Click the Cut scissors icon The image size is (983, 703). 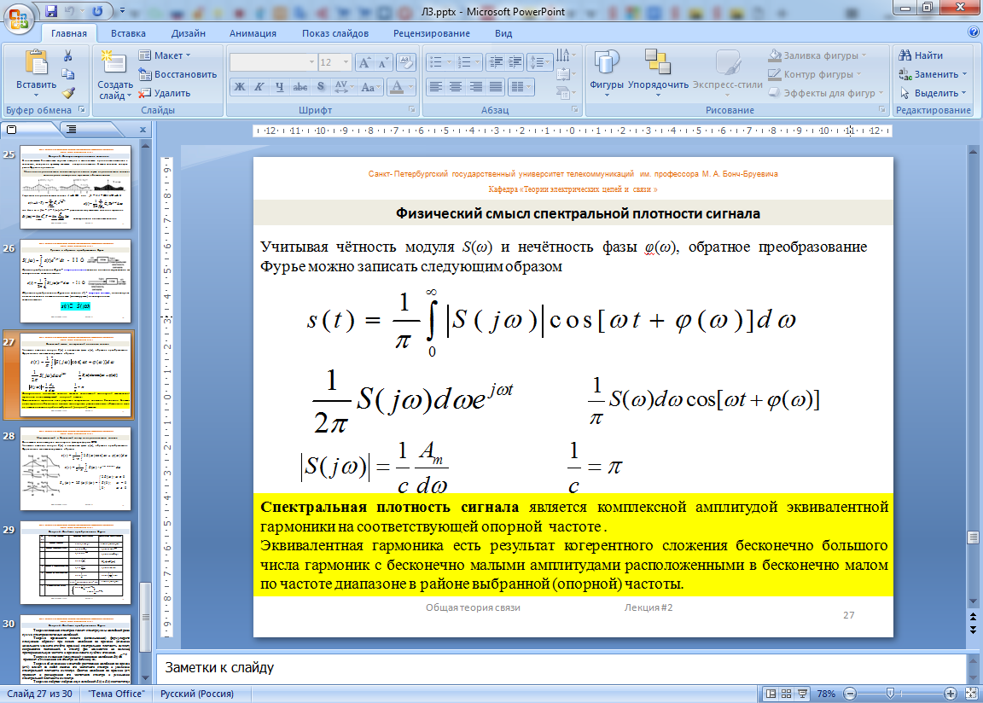(68, 56)
